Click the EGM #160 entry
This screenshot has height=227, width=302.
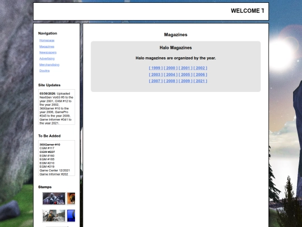click(x=47, y=156)
